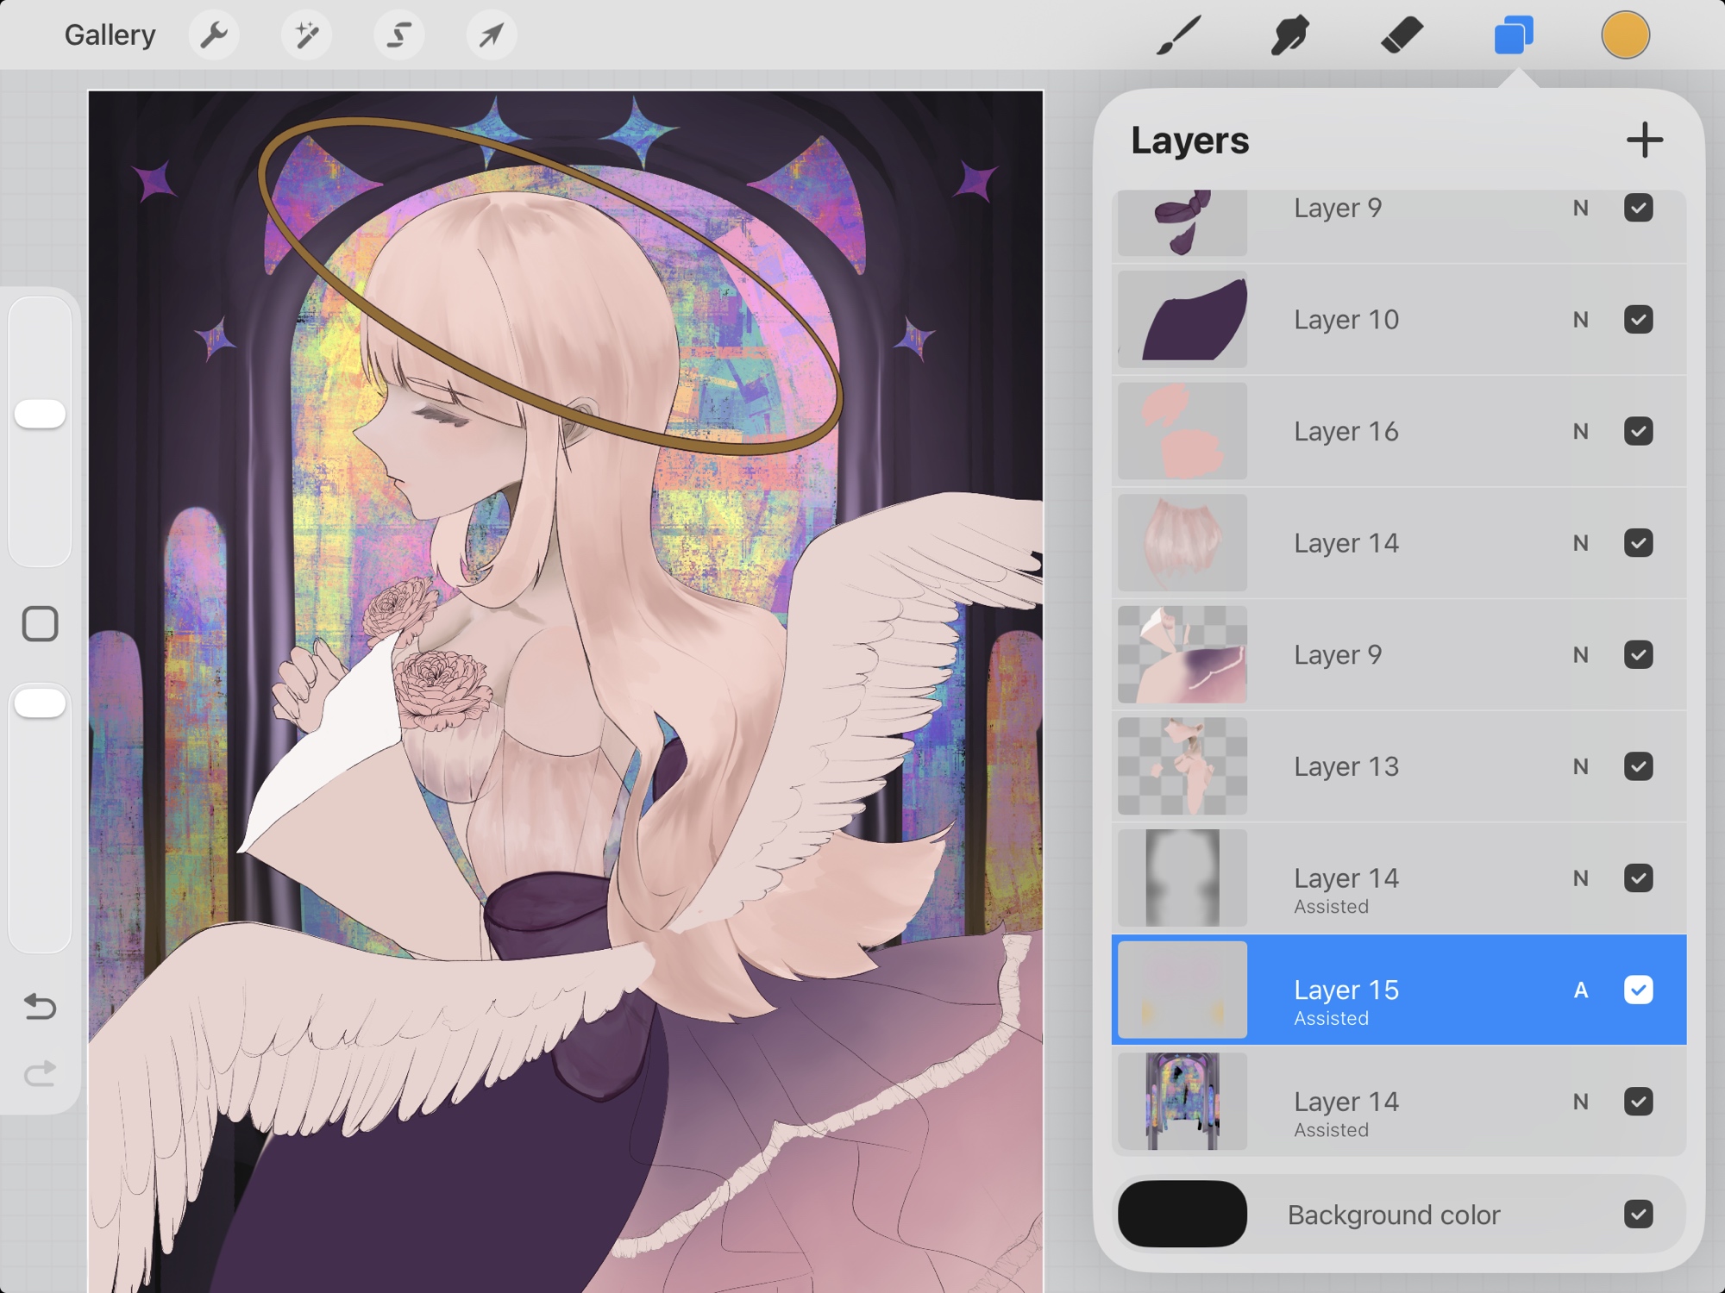1725x1293 pixels.
Task: Open the Adjustments magic wand menu
Action: pos(306,35)
